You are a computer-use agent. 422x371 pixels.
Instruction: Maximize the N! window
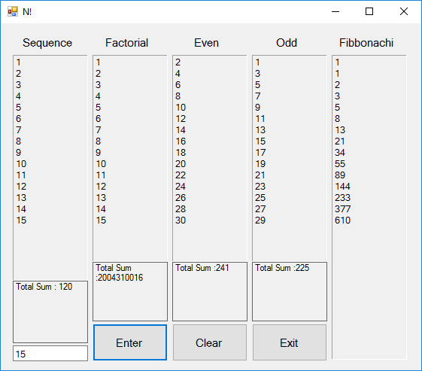click(x=369, y=11)
